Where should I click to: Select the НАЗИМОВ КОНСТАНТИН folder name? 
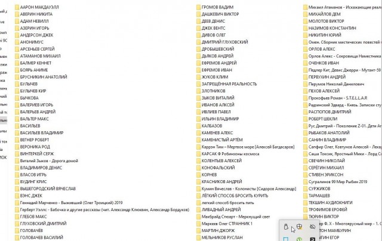pyautogui.click(x=332, y=28)
